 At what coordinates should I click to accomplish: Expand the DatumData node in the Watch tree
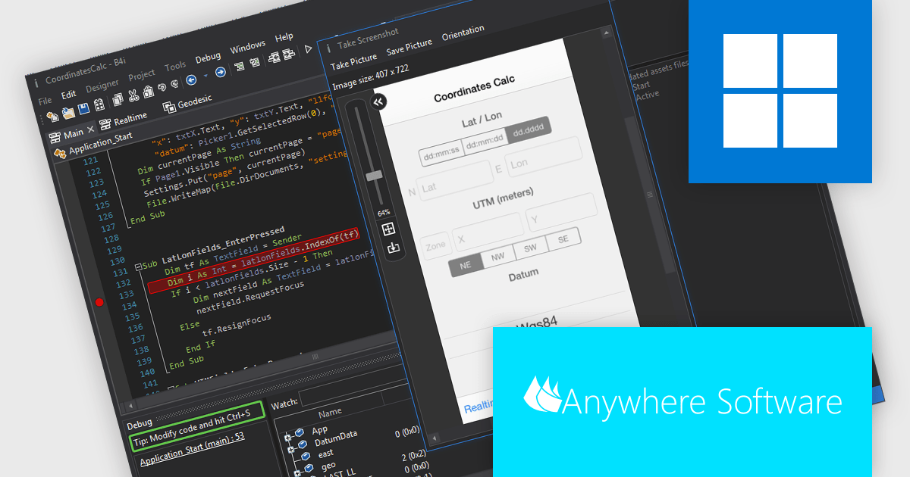point(290,449)
